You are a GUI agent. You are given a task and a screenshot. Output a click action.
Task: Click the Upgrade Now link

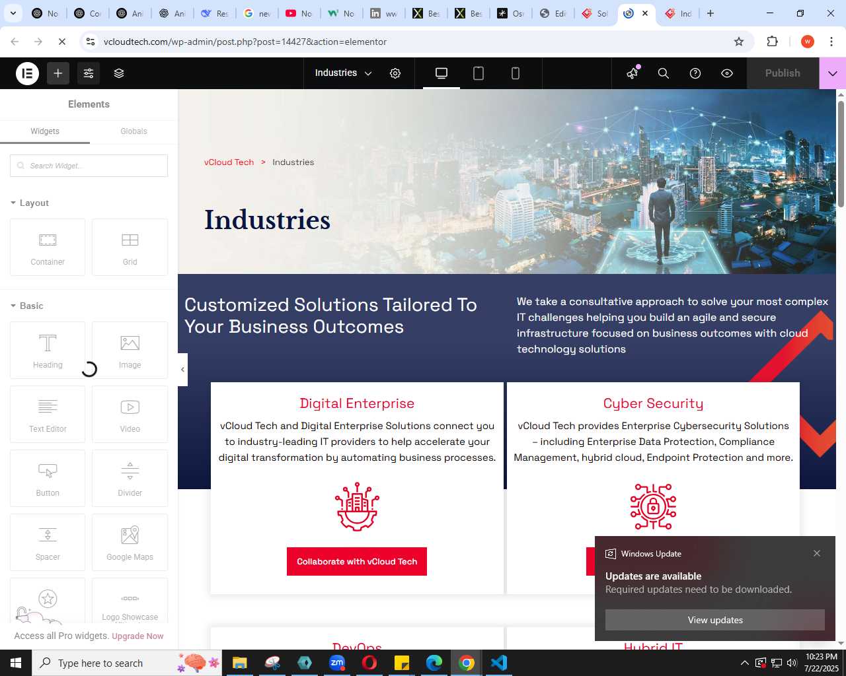(x=137, y=636)
